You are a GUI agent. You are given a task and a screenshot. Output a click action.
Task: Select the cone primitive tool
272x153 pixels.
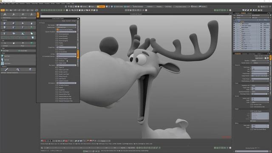pos(31,23)
